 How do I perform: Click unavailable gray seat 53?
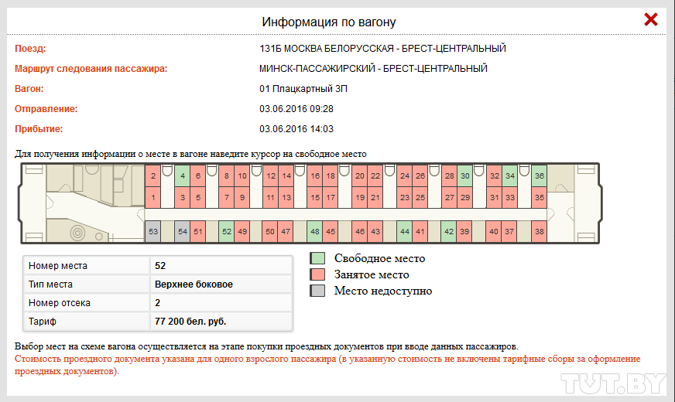153,231
